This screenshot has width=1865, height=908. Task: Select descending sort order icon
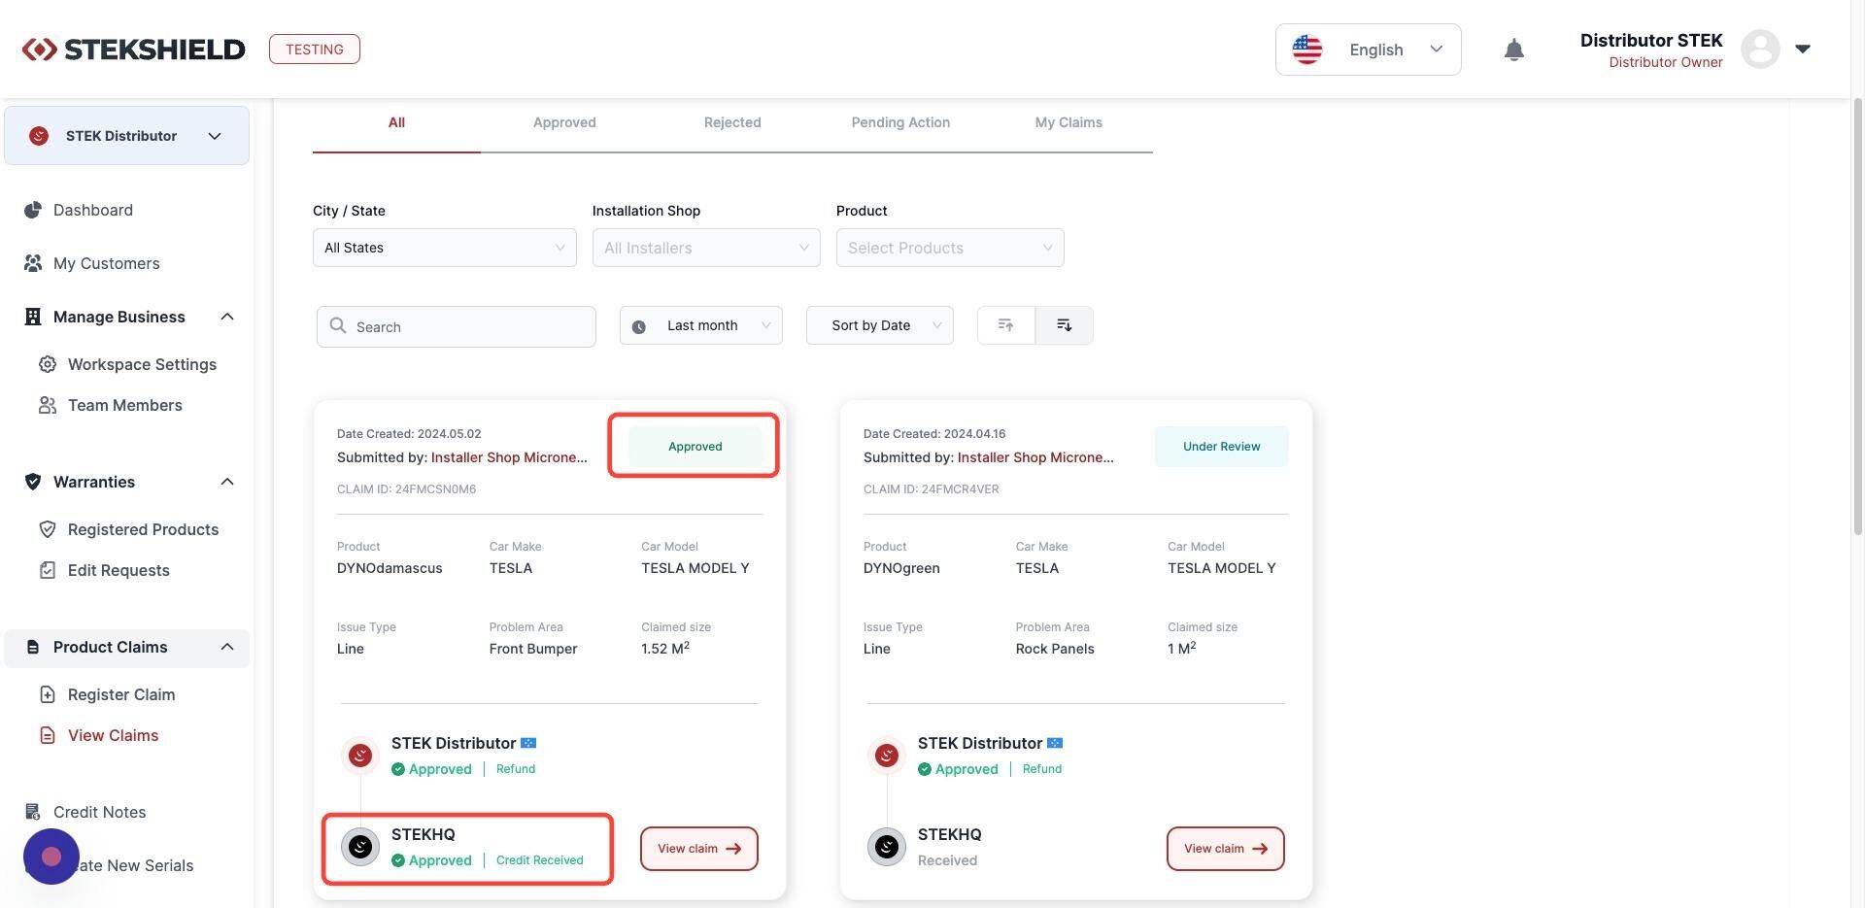click(x=1064, y=325)
